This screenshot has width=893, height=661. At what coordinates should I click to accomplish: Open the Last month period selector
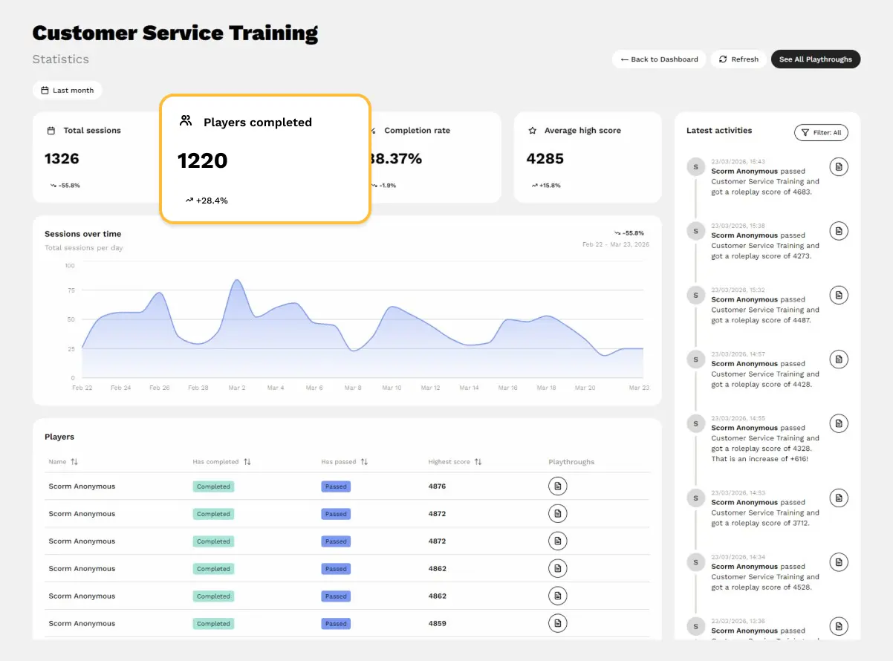pyautogui.click(x=68, y=90)
